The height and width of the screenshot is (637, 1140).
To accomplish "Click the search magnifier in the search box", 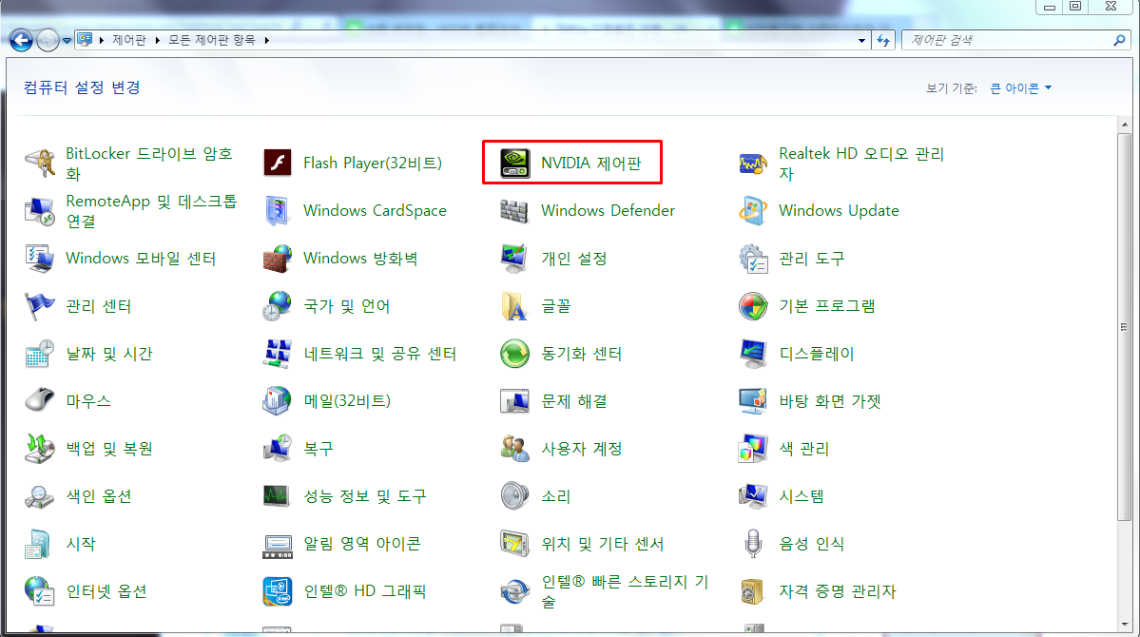I will (1120, 40).
